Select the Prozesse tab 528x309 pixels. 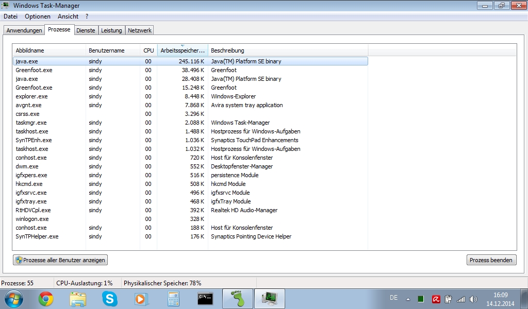(59, 29)
